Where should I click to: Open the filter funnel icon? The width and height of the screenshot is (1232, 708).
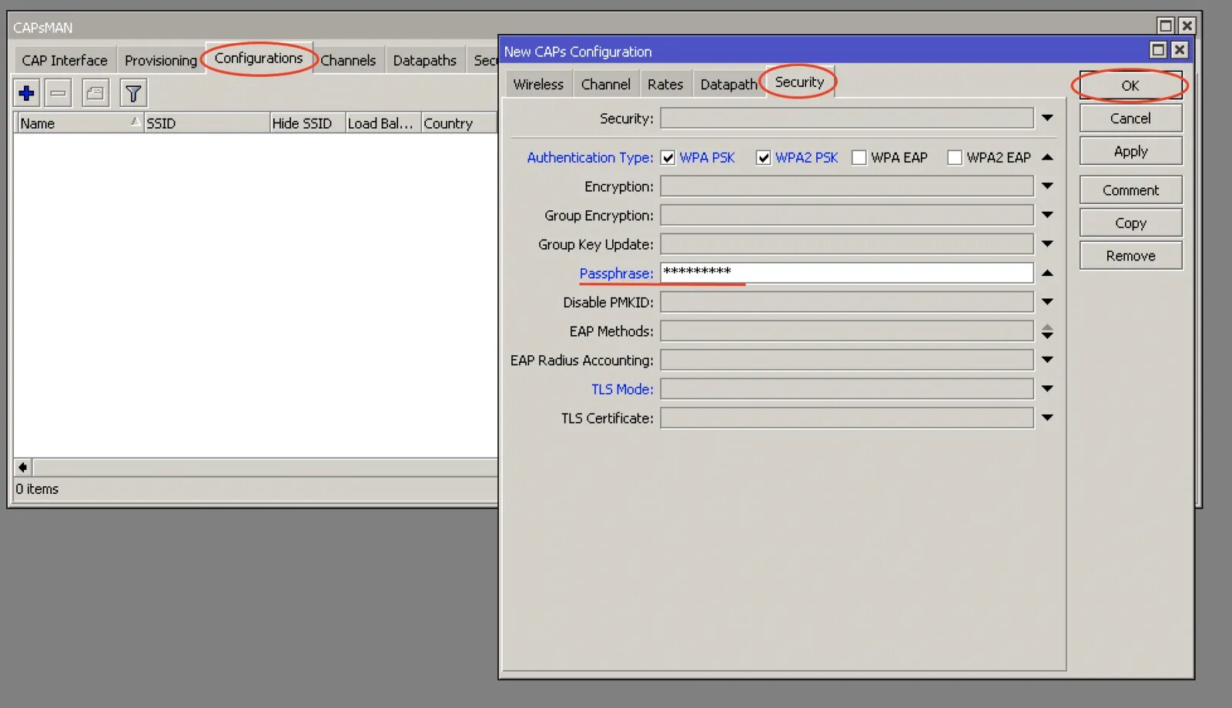click(x=133, y=94)
